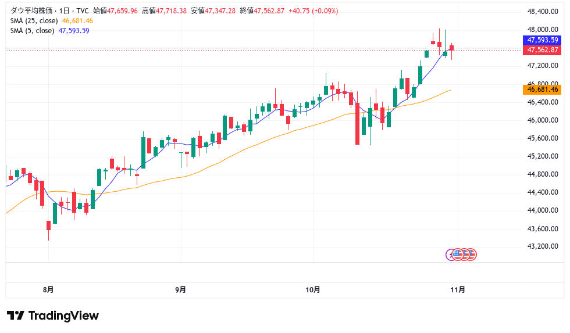The width and height of the screenshot is (570, 333).
Task: Click the latest red candlestick on chart
Action: [451, 48]
